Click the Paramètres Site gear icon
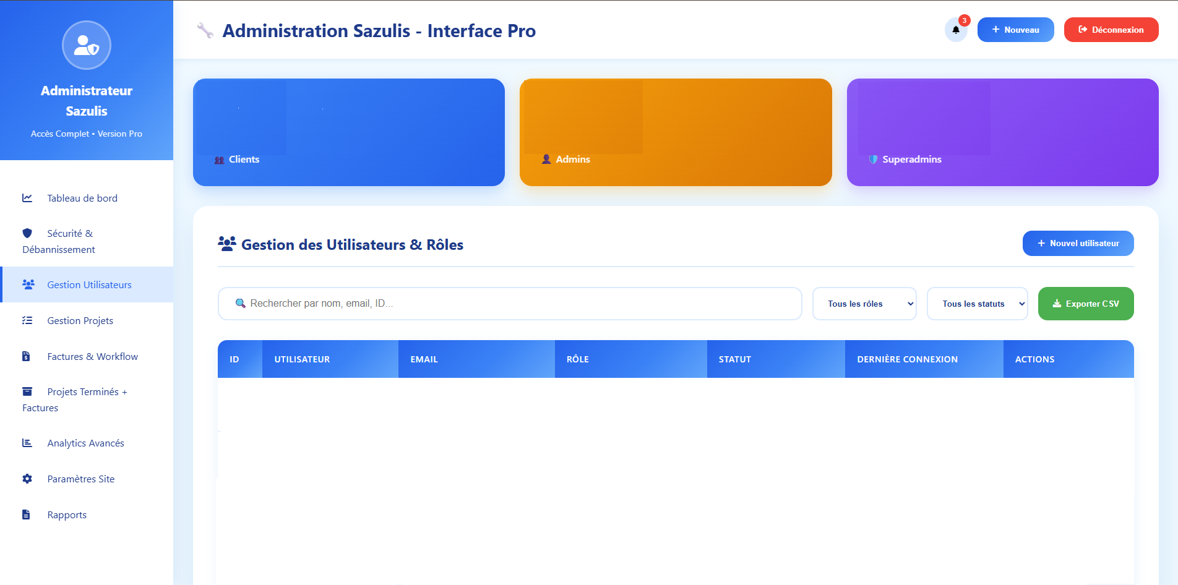 (x=27, y=479)
